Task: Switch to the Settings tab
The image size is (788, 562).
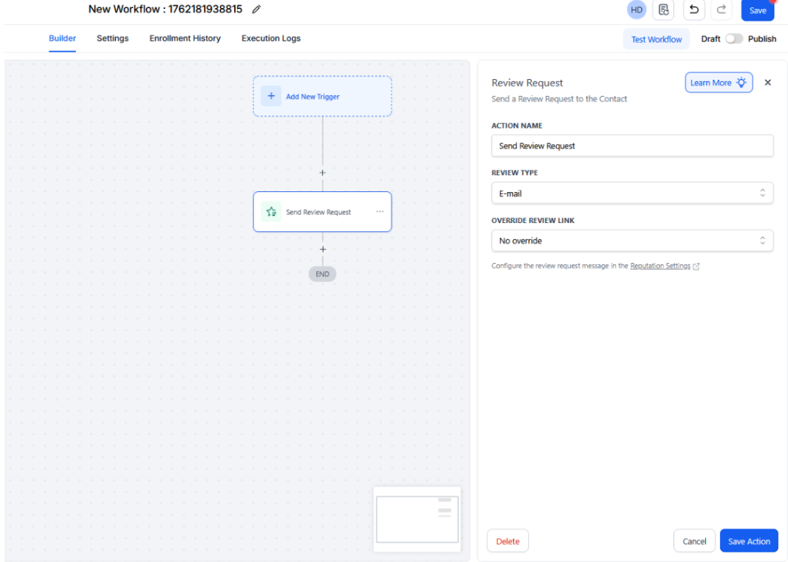Action: coord(112,38)
